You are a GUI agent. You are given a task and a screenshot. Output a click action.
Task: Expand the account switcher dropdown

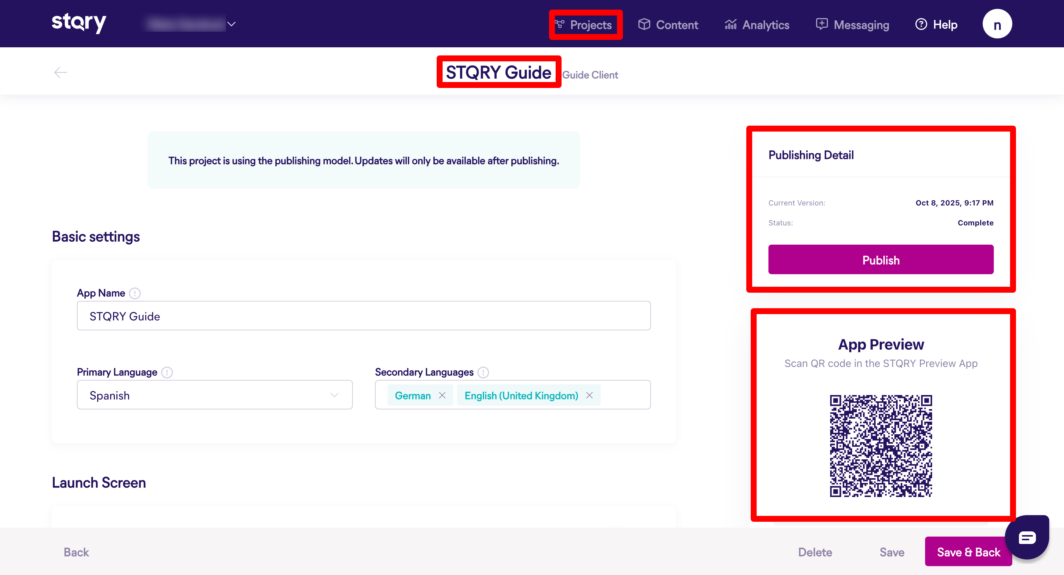coord(231,24)
